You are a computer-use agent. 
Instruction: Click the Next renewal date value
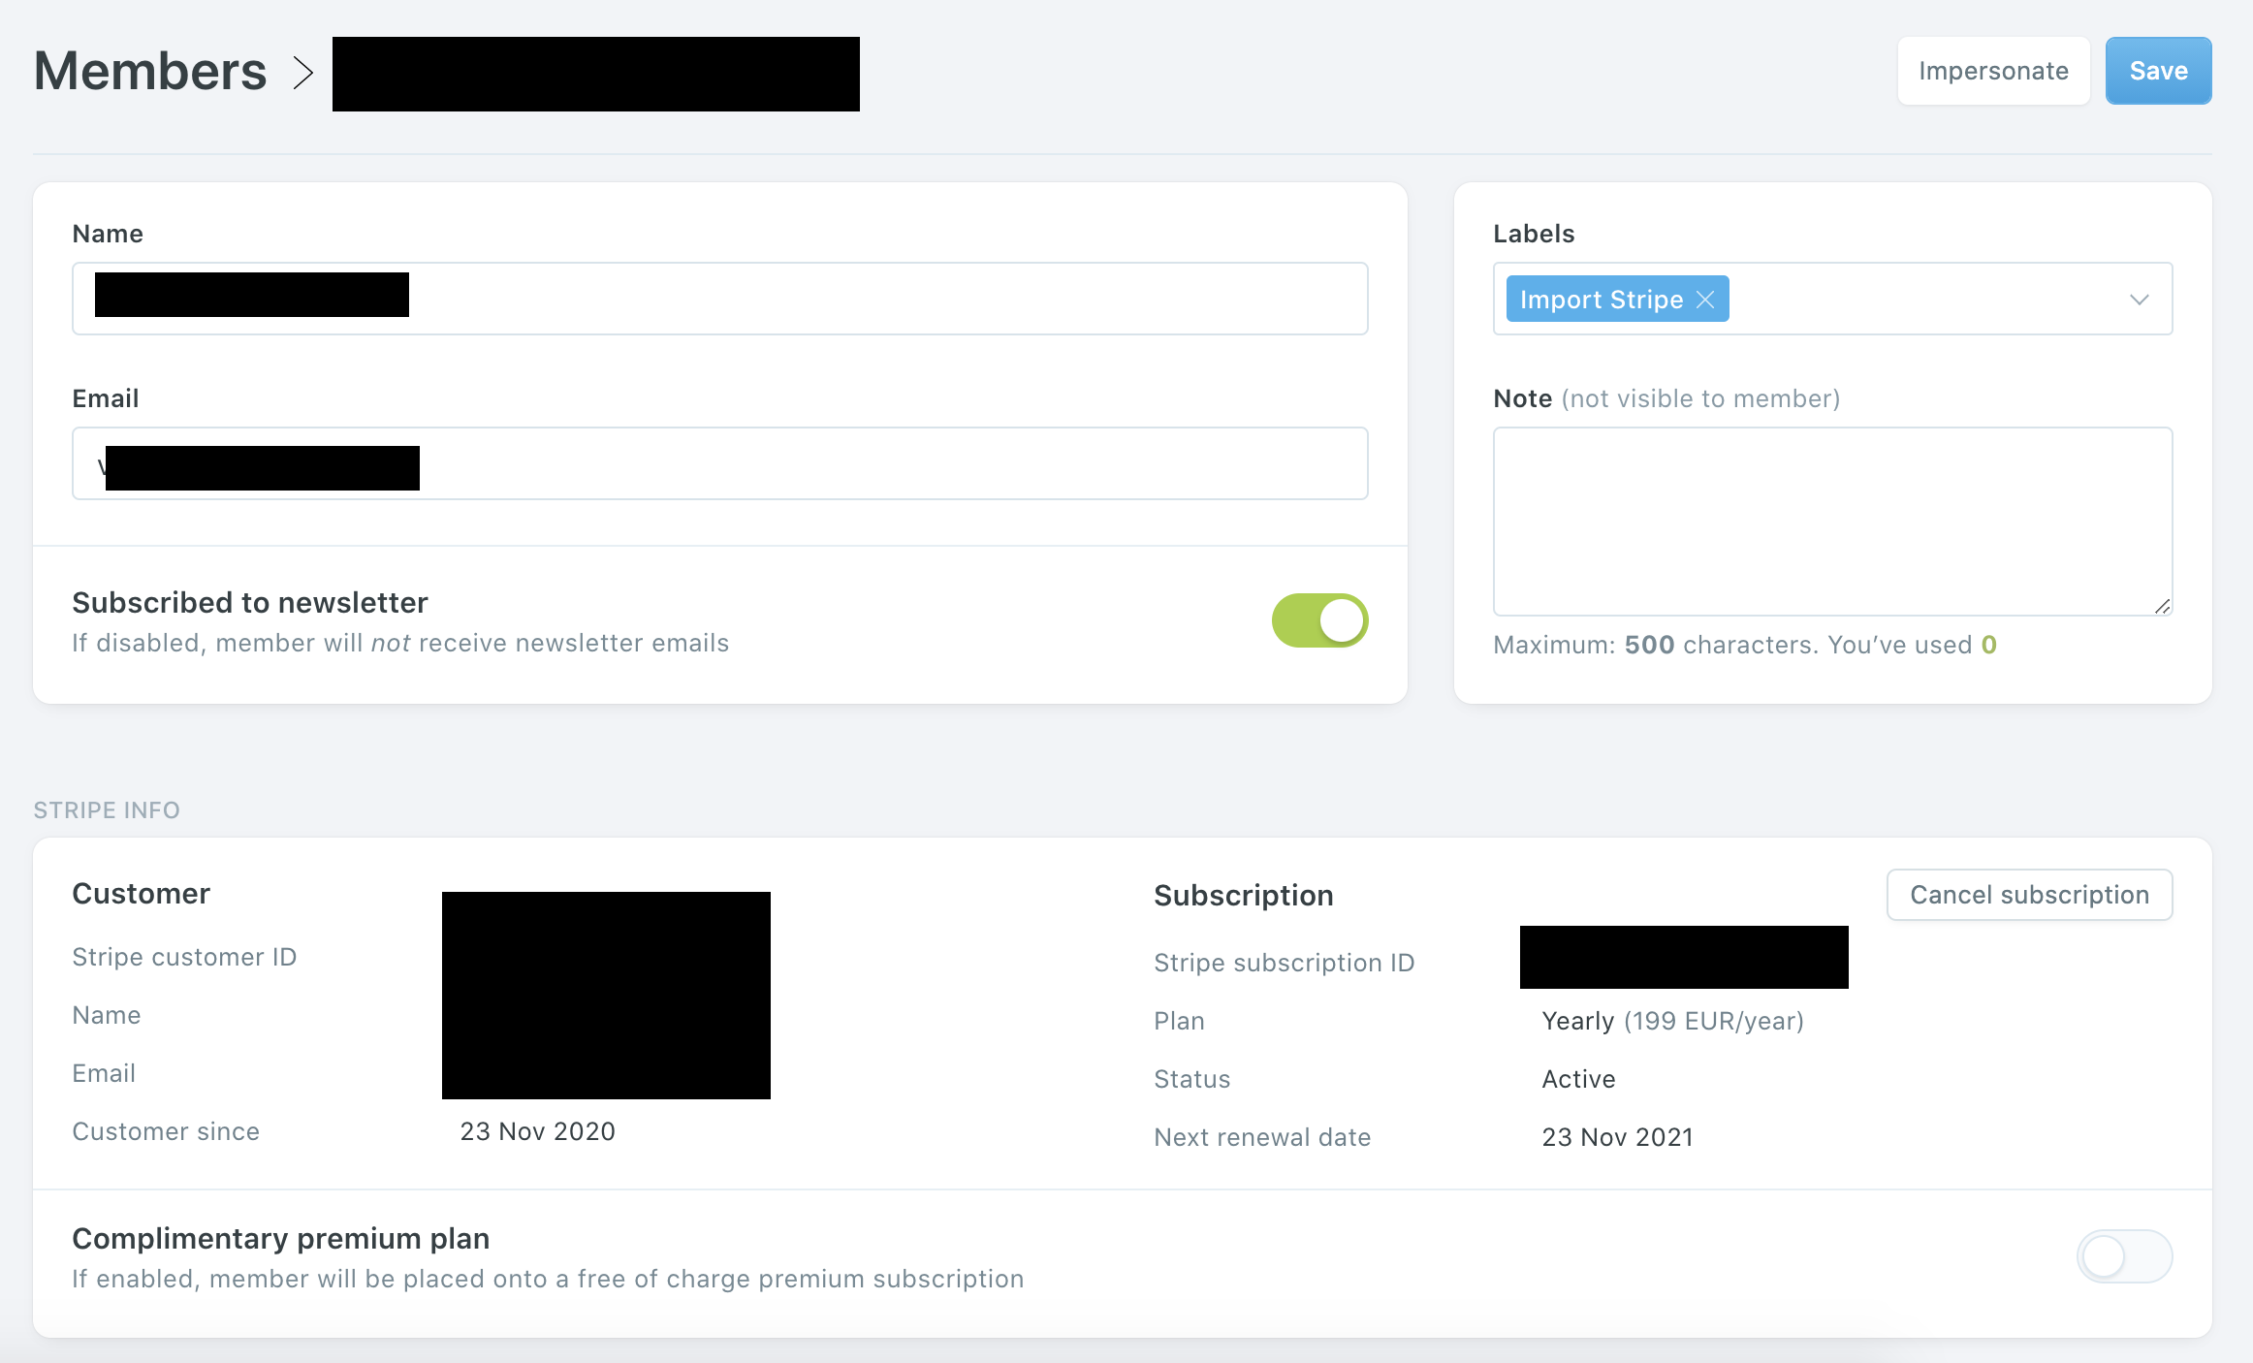[1617, 1137]
